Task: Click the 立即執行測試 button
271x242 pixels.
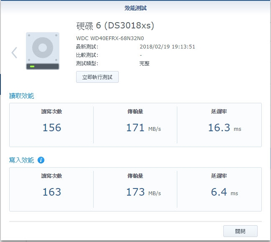Action: click(97, 77)
